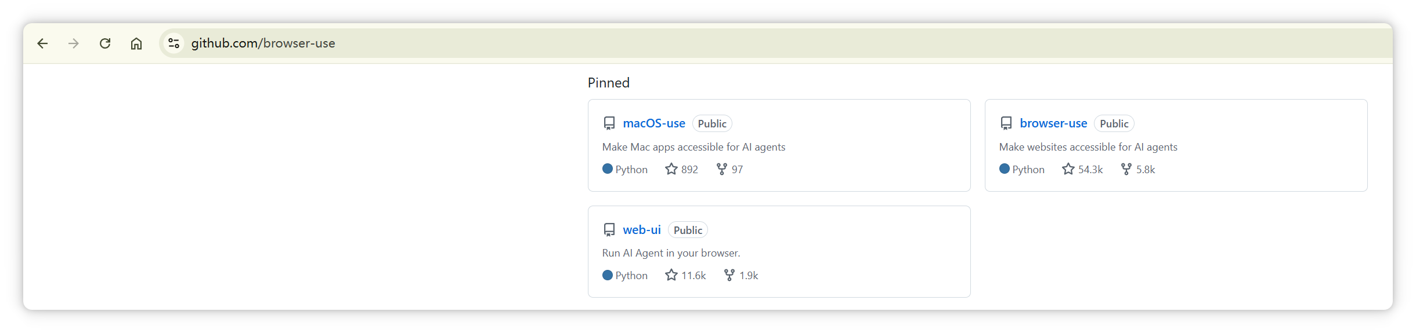Open the macOS-use repository link
Screen dimensions: 1416x333
coord(654,123)
